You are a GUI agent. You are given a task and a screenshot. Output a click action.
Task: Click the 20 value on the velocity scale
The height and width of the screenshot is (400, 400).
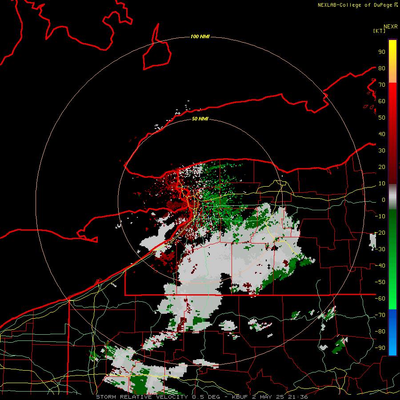pyautogui.click(x=382, y=167)
